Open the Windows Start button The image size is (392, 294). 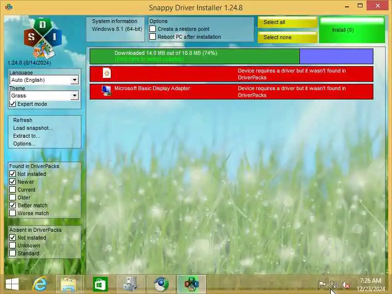[12, 284]
